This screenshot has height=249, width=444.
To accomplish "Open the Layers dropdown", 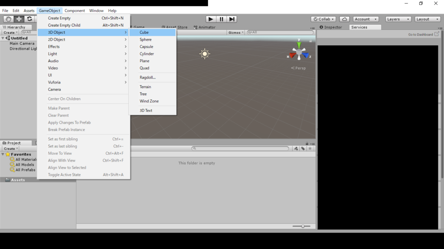I will 398,19.
